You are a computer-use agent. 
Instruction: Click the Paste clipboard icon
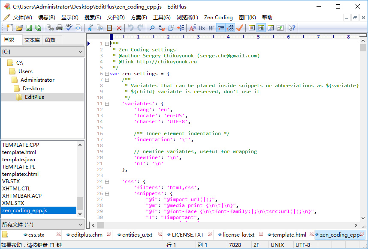click(x=109, y=28)
